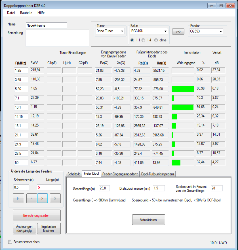The image size is (238, 250).
Task: Choose the 'ohne' balun option
Action: [156, 40]
